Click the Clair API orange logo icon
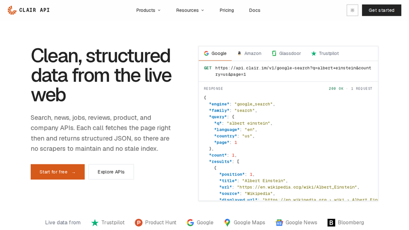The image size is (409, 230). coord(12,10)
